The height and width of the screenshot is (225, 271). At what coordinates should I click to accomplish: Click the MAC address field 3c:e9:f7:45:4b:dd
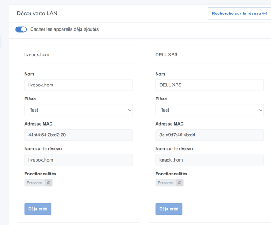(209, 135)
